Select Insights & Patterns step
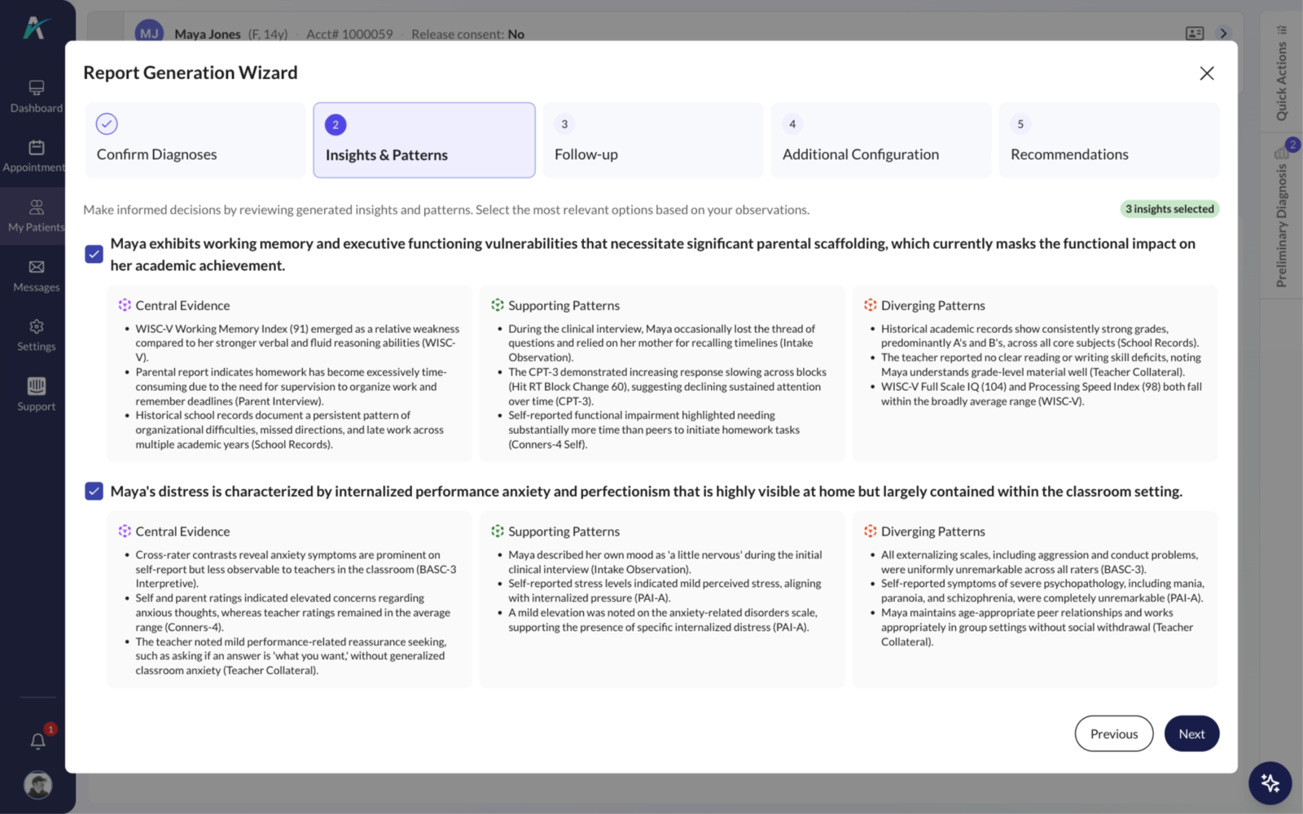The height and width of the screenshot is (814, 1303). [x=424, y=140]
